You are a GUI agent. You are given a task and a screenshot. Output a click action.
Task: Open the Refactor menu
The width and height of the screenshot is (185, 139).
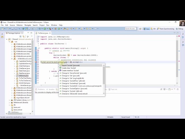20,25
